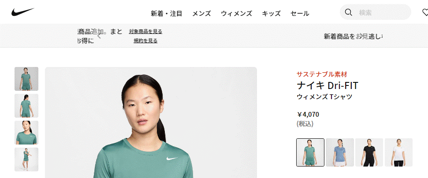This screenshot has height=178, width=428.
Task: Open ウィメンズ menu
Action: (x=236, y=13)
